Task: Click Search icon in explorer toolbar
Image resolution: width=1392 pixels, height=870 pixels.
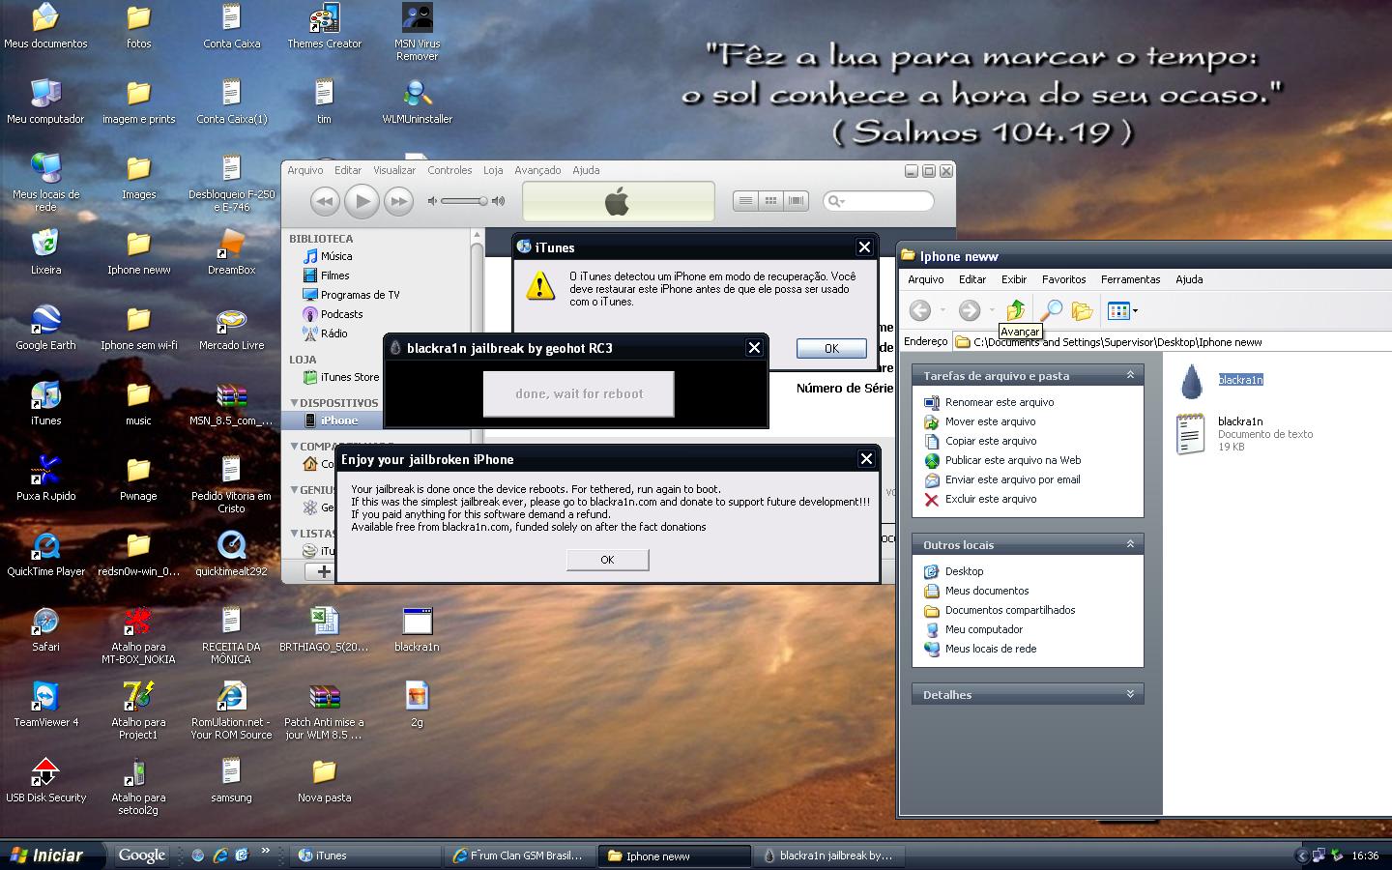Action: click(1051, 310)
